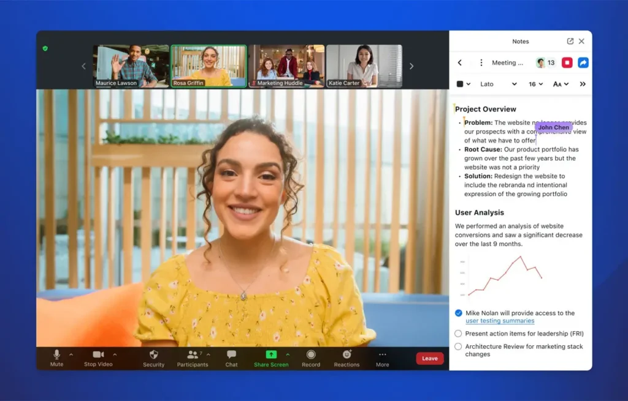628x401 pixels.
Task: Open the user testing summaries link
Action: (499, 321)
